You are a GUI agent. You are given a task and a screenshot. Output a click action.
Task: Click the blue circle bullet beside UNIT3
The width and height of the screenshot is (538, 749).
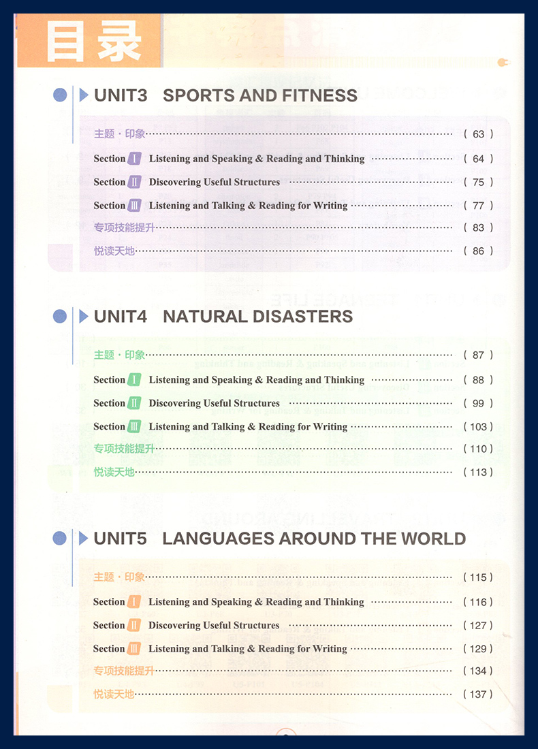tap(61, 95)
